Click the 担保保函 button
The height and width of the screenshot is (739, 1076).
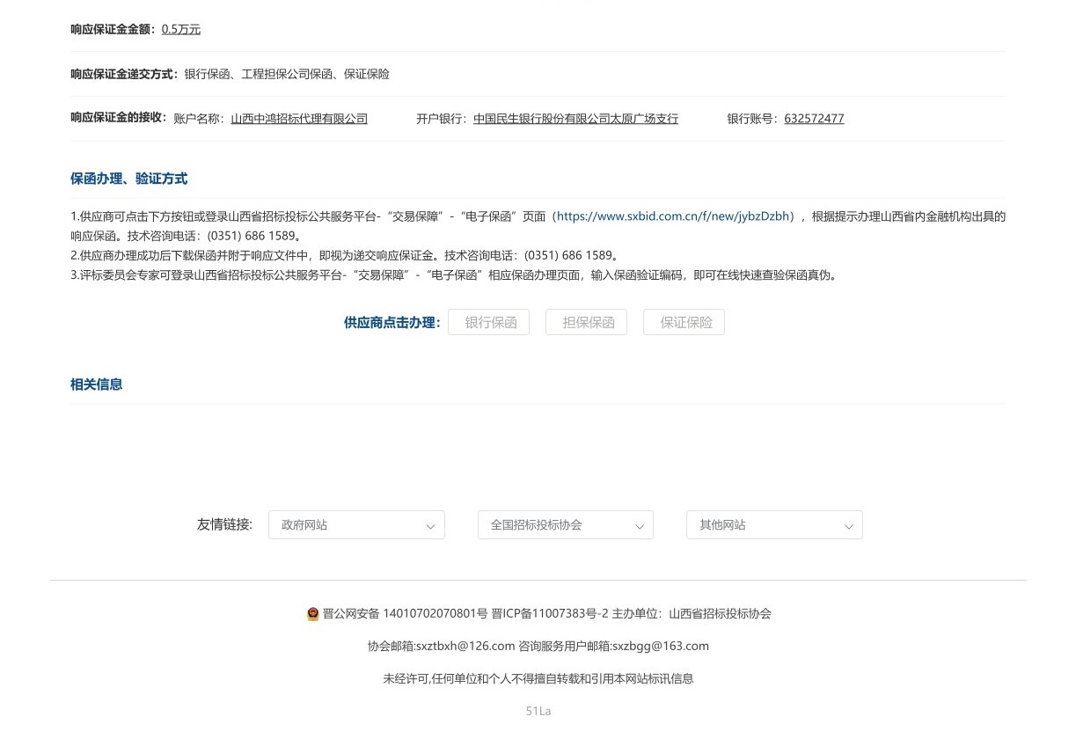(588, 322)
